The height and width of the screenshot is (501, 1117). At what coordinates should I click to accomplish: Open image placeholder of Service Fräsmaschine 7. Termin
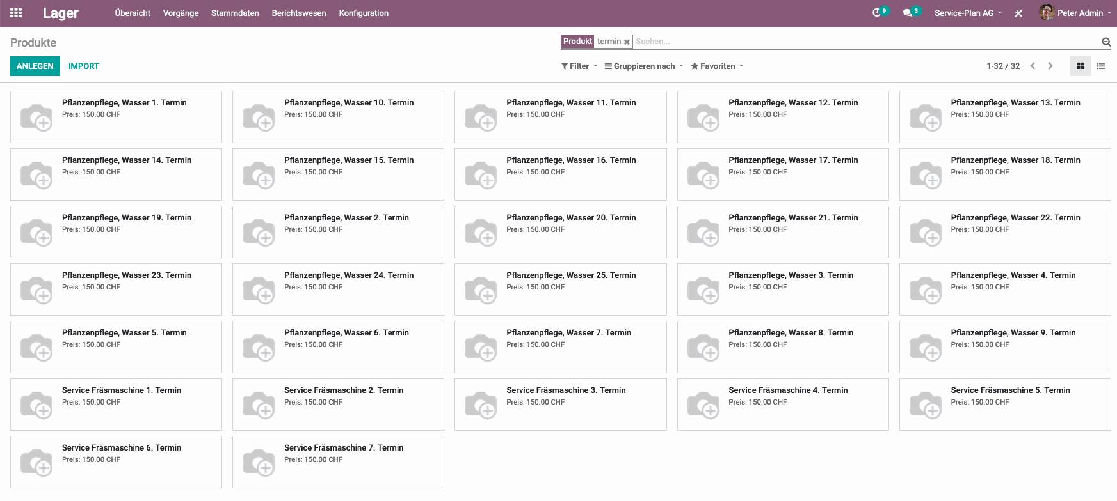click(x=259, y=462)
